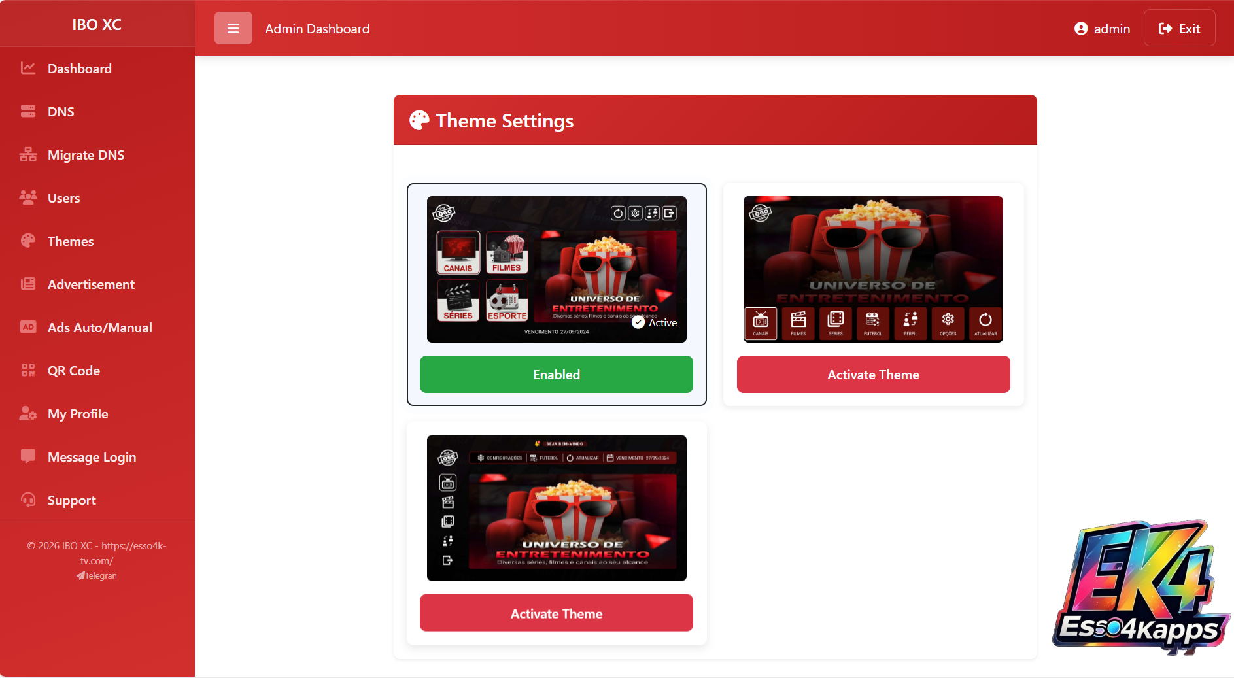This screenshot has height=678, width=1234.
Task: Click the Support headset icon
Action: pyautogui.click(x=27, y=500)
